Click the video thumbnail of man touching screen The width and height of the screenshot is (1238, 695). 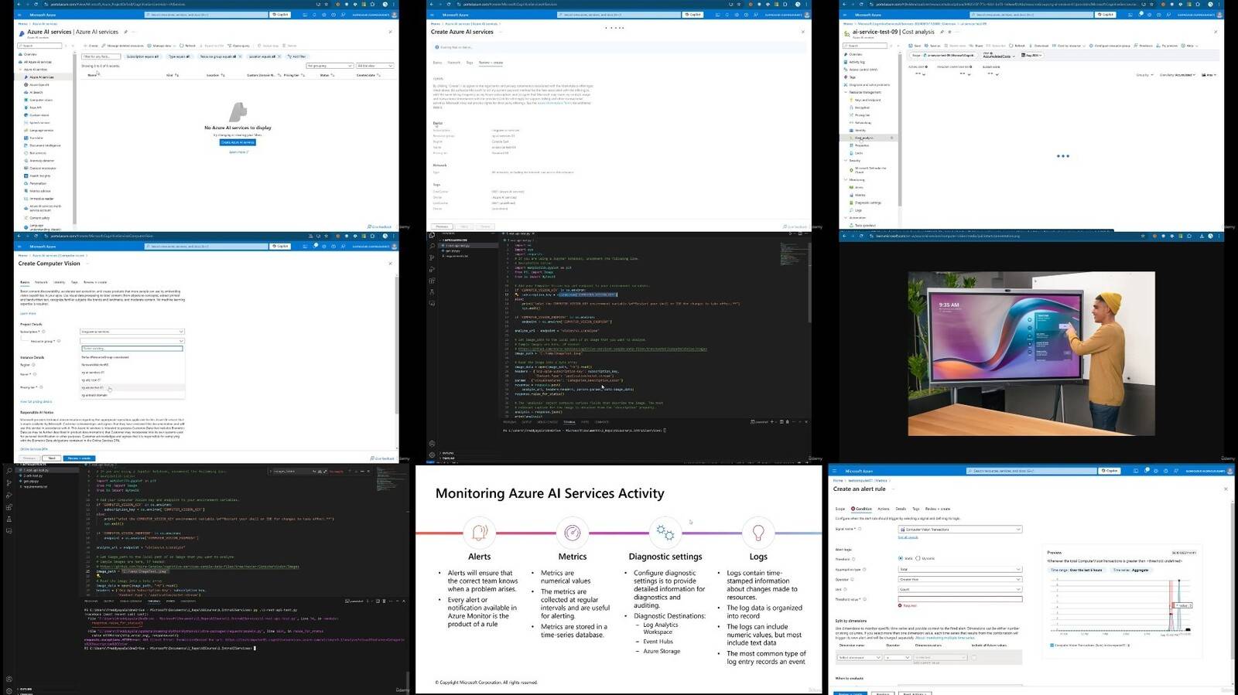tap(1031, 353)
